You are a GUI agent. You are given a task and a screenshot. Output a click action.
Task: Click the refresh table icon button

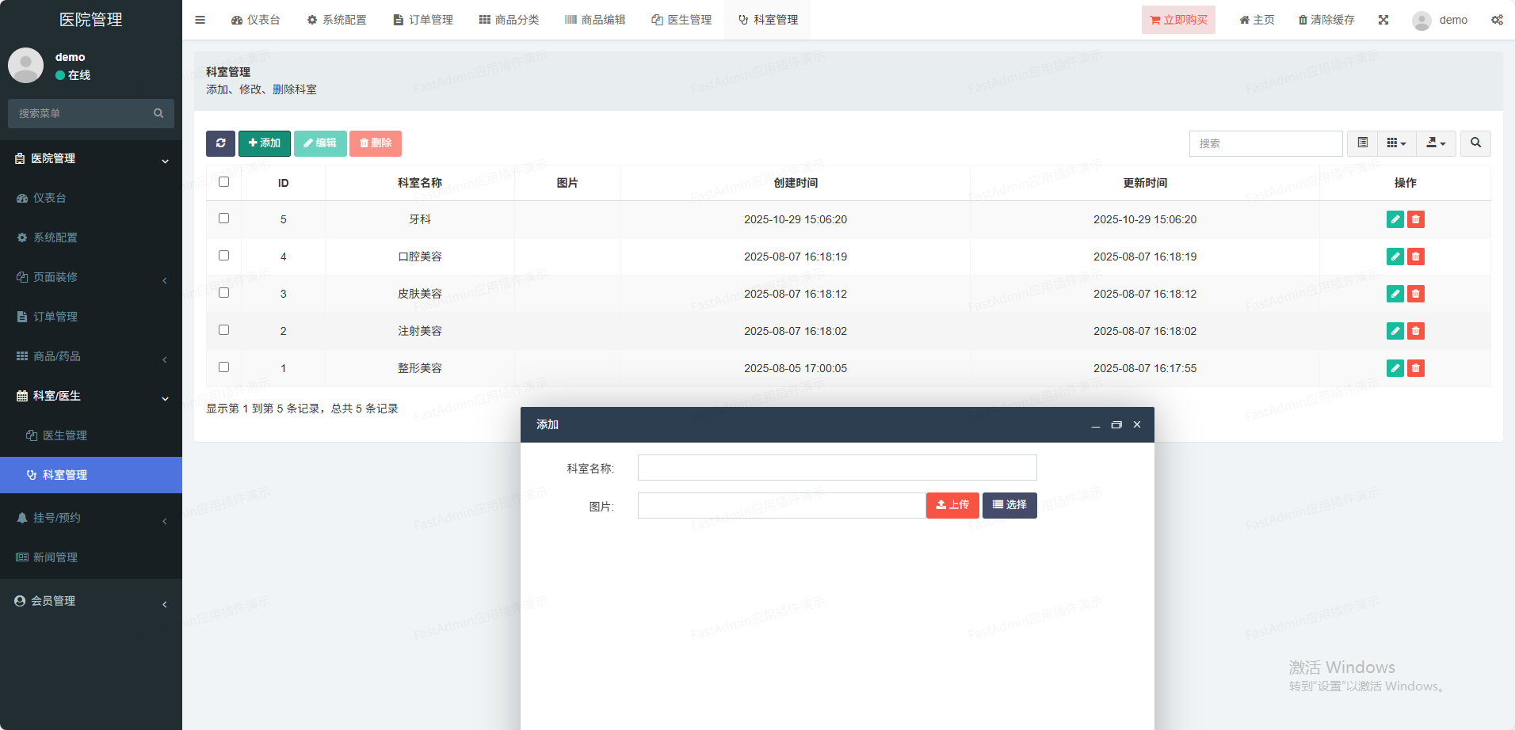click(x=220, y=143)
